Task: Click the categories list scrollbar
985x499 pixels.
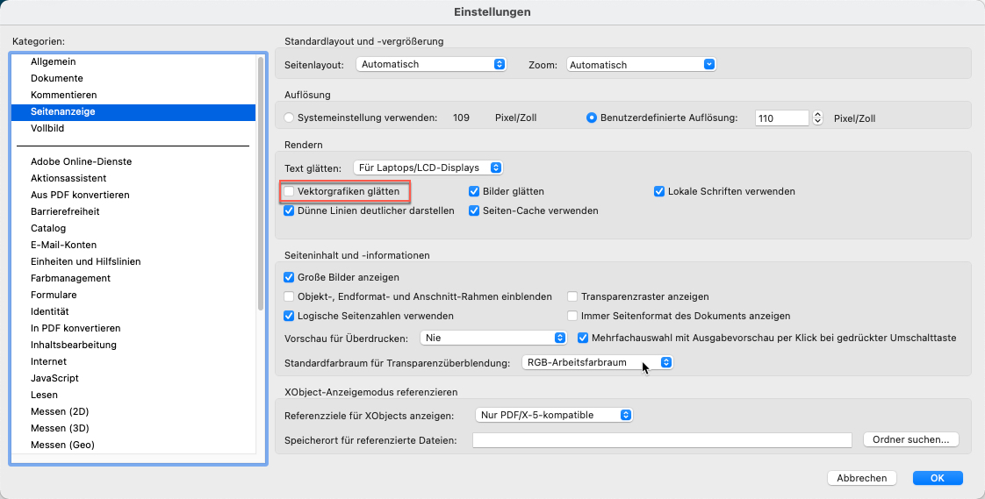Action: tap(261, 184)
